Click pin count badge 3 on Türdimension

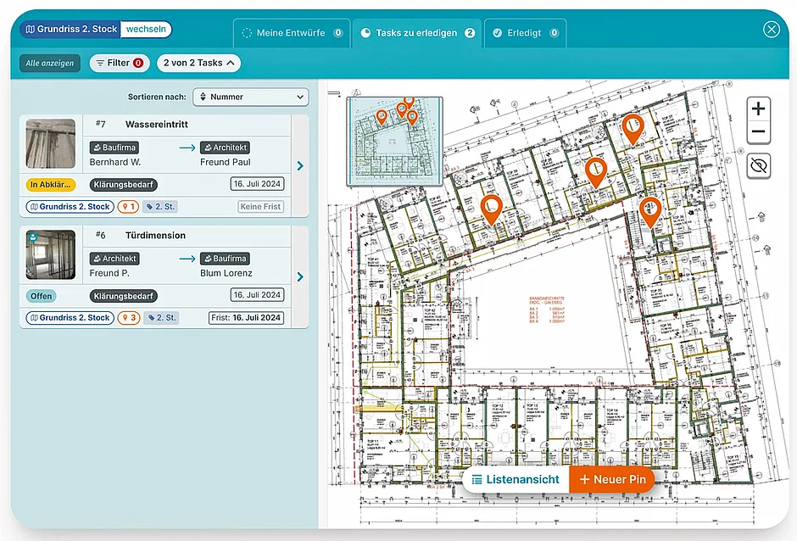tap(129, 318)
